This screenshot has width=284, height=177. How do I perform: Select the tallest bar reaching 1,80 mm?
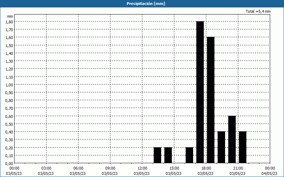(200, 92)
